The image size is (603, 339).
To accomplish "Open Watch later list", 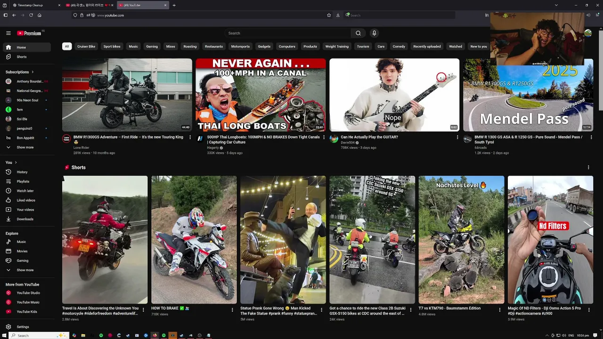I will click(x=26, y=191).
